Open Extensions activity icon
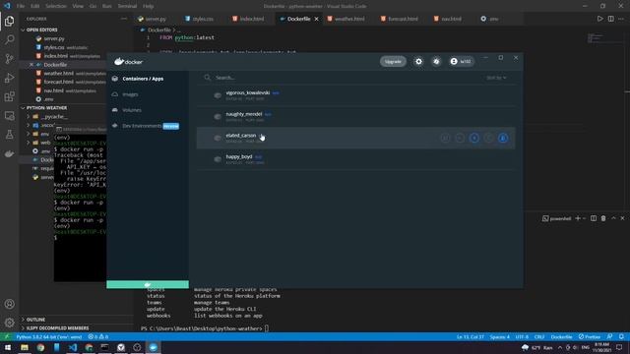 (x=9, y=96)
